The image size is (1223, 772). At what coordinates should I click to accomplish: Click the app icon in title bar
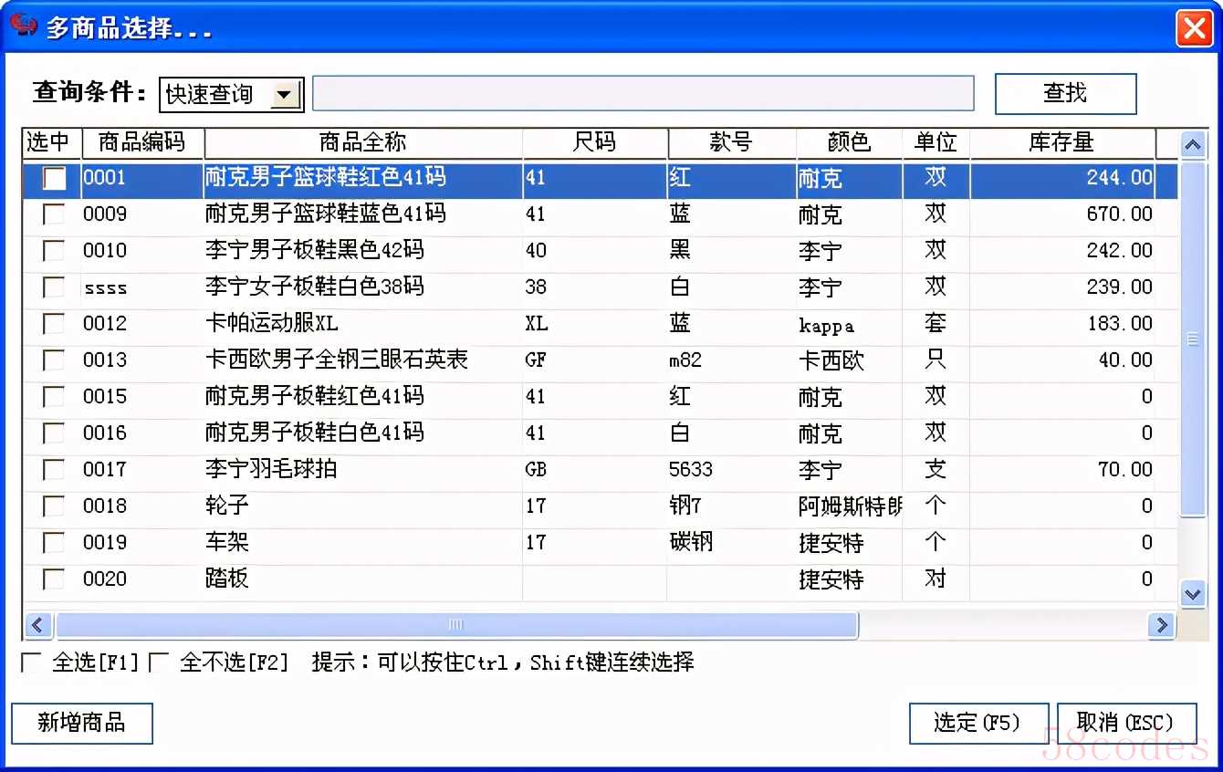point(23,25)
